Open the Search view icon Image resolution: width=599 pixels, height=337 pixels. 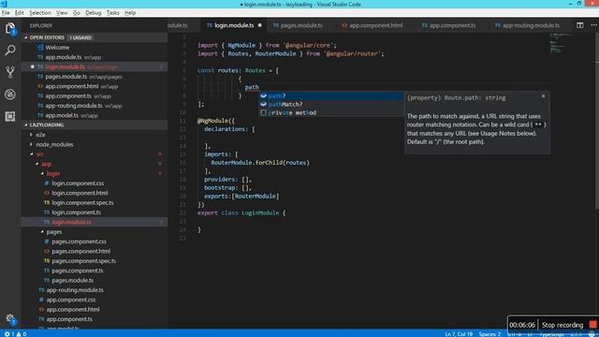(x=10, y=50)
